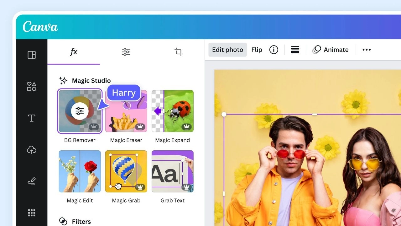
Task: Select the Draw tool in sidebar
Action: point(32,181)
